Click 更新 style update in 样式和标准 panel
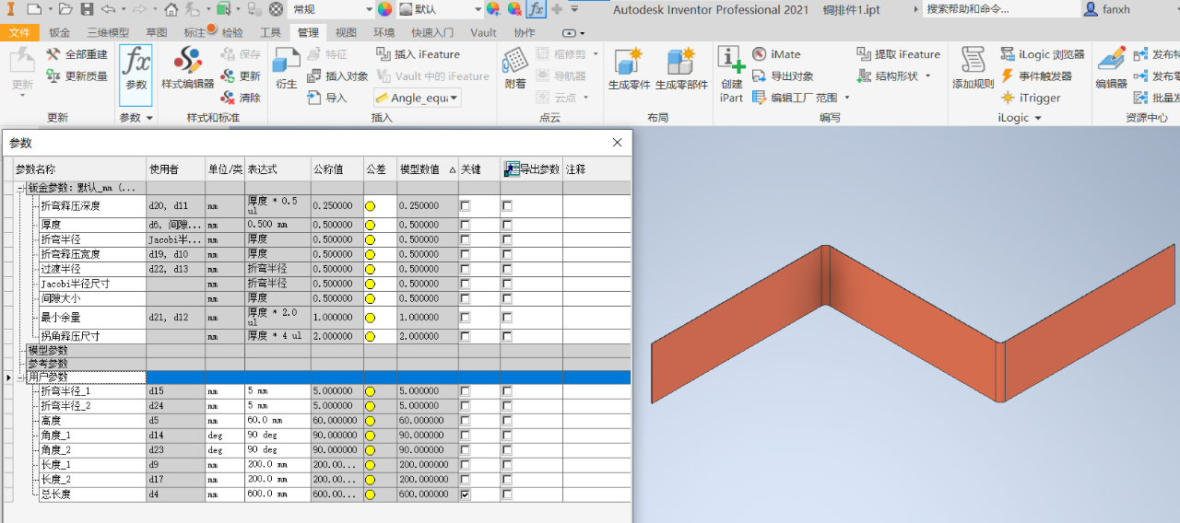This screenshot has height=523, width=1180. coord(240,76)
